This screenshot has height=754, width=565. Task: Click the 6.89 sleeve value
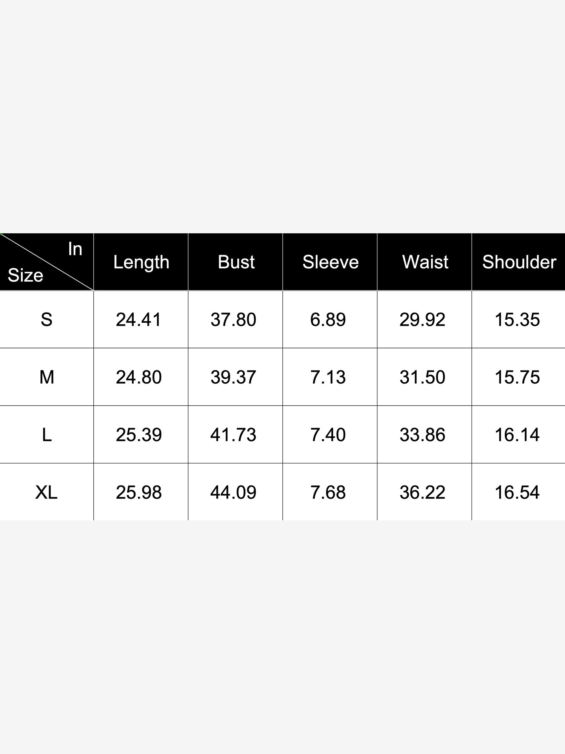328,320
